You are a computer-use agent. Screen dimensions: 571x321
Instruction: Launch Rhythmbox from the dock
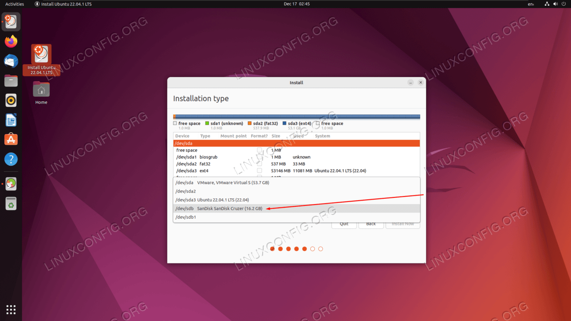(x=11, y=100)
